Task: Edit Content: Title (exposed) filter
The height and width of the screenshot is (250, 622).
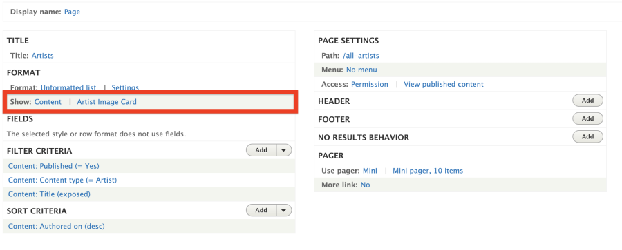Action: click(x=49, y=194)
